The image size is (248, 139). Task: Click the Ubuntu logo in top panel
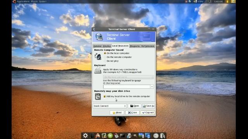point(14,2)
